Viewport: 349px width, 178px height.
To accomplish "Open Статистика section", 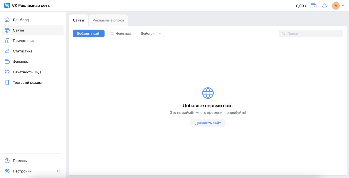I will [x=33, y=51].
